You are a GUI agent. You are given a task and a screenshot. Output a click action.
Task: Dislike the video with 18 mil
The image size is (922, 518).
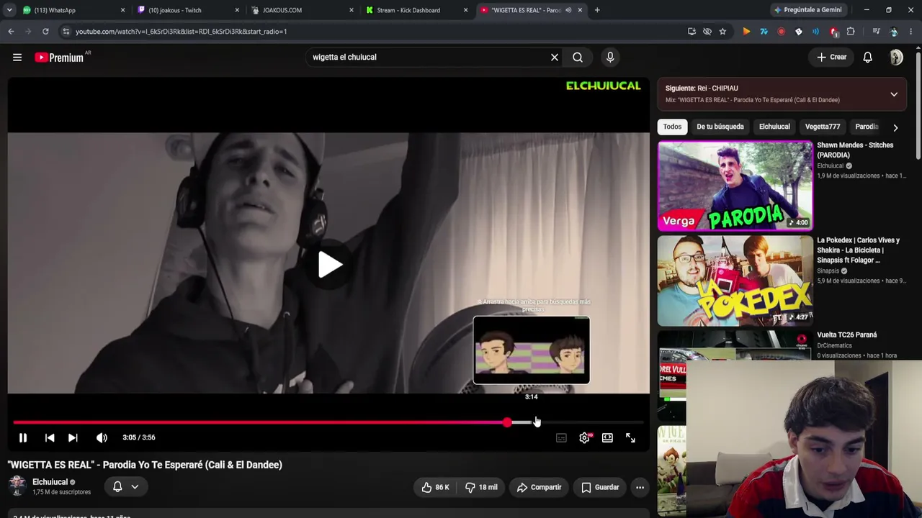pos(481,487)
